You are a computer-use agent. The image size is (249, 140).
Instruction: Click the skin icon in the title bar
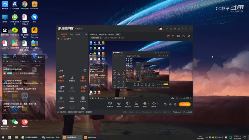[x=175, y=29]
